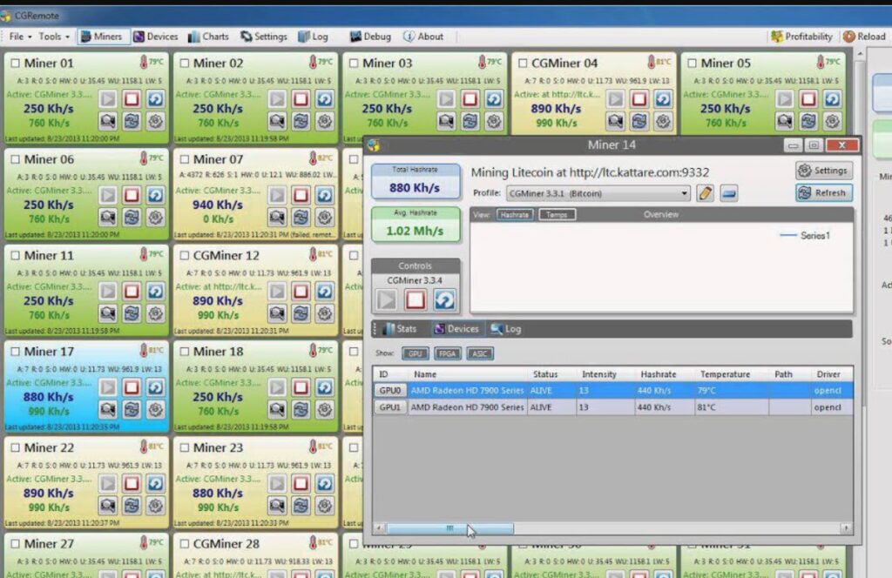892x578 pixels.
Task: Check the CGMiner 12 checkbox
Action: point(185,255)
